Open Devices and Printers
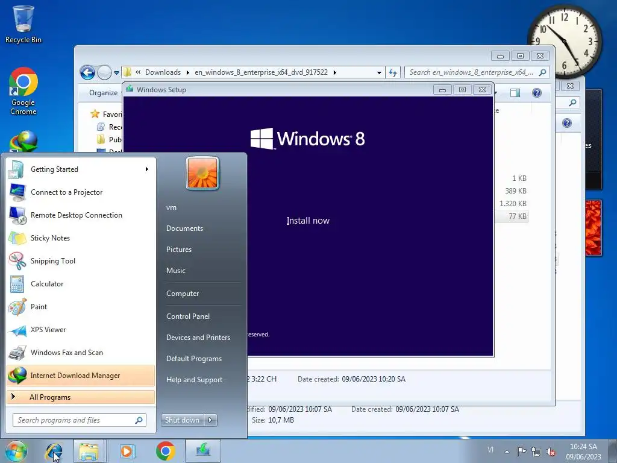 coord(198,338)
